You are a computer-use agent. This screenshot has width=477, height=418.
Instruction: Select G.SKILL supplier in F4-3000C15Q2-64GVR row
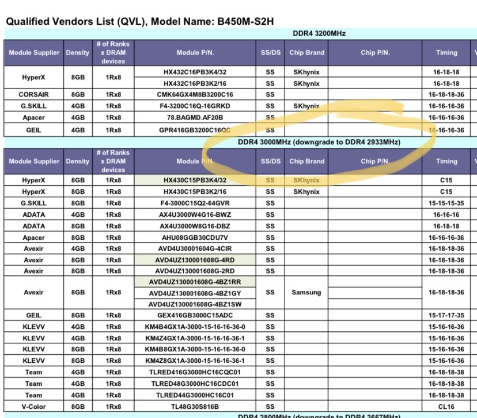point(34,203)
